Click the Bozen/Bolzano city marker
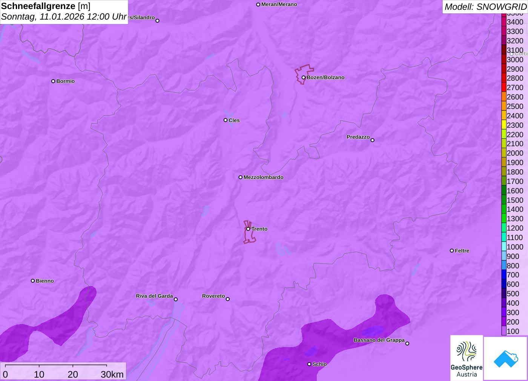The image size is (528, 381). (303, 78)
